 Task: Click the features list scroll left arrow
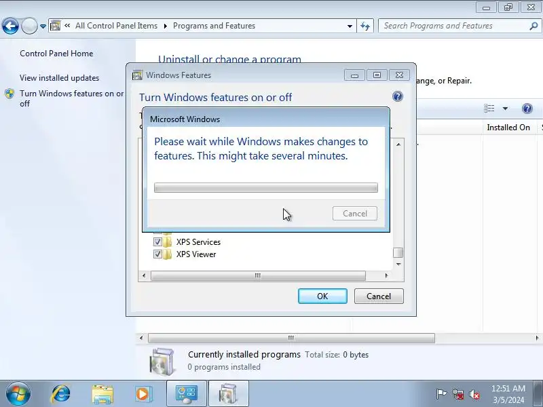144,275
